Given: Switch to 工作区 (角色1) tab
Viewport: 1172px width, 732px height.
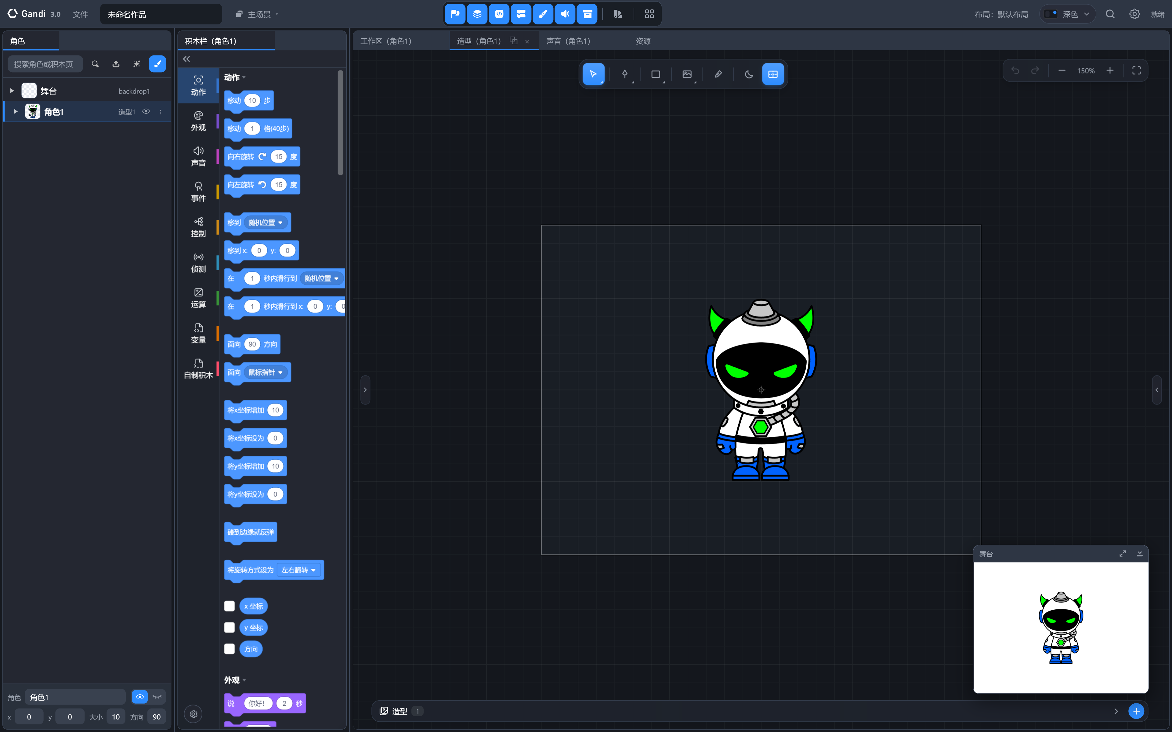Looking at the screenshot, I should (386, 41).
